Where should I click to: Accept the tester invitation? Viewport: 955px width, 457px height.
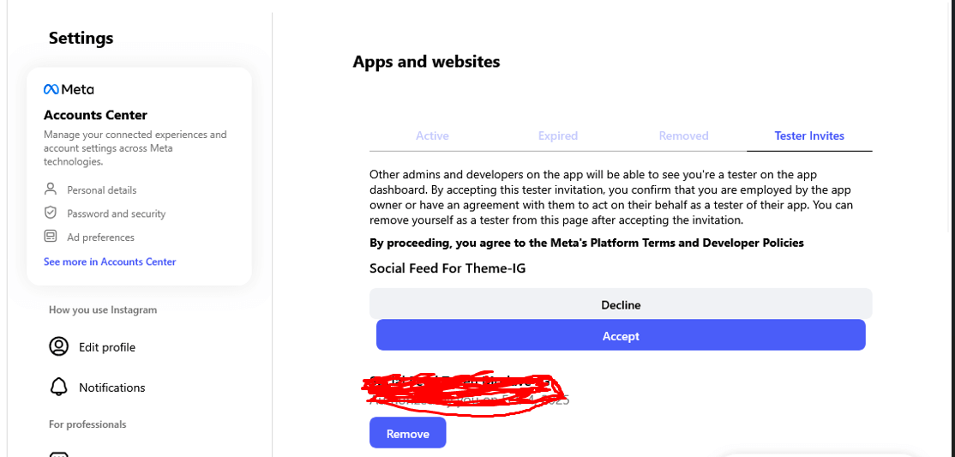click(621, 336)
